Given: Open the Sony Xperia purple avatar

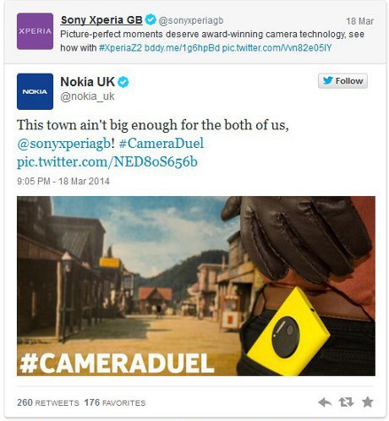Looking at the screenshot, I should [35, 31].
